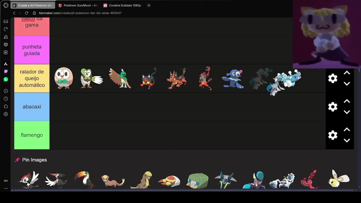Image resolution: width=361 pixels, height=203 pixels.
Task: Open settings gear for flamengo row
Action: coord(333,135)
